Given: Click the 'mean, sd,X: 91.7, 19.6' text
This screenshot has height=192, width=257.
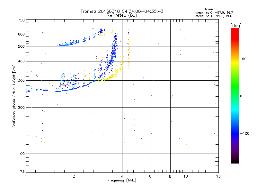Looking at the screenshot, I should pos(214,16).
